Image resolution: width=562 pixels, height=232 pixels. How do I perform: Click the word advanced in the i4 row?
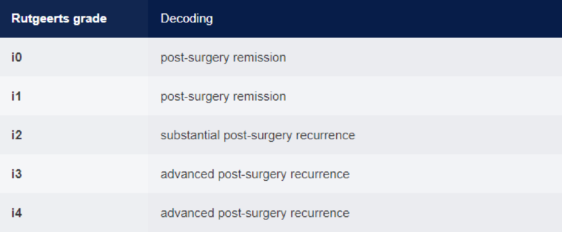coord(187,213)
